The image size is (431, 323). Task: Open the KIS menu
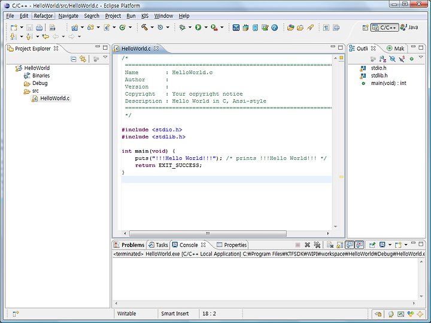pos(145,16)
